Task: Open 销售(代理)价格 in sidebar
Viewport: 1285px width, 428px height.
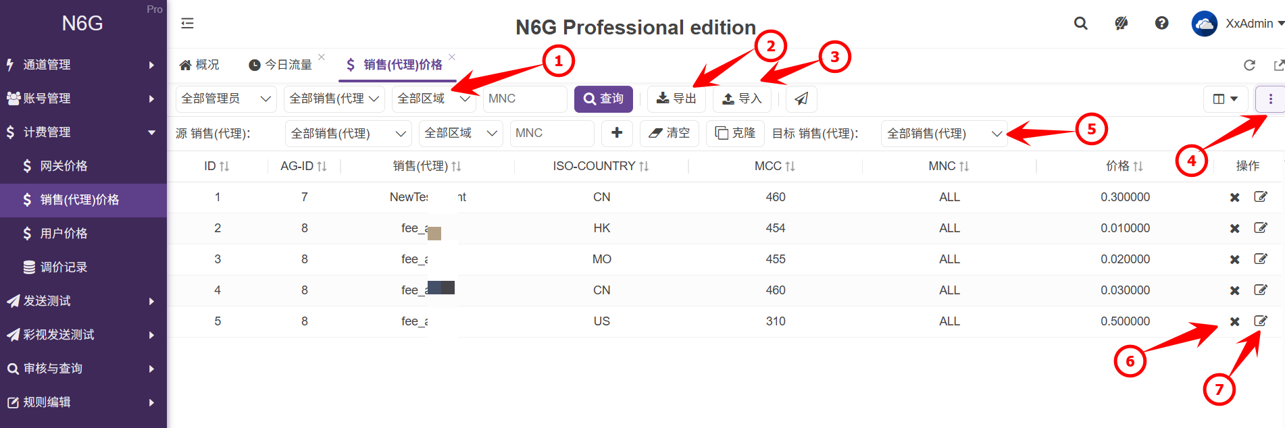Action: tap(83, 200)
